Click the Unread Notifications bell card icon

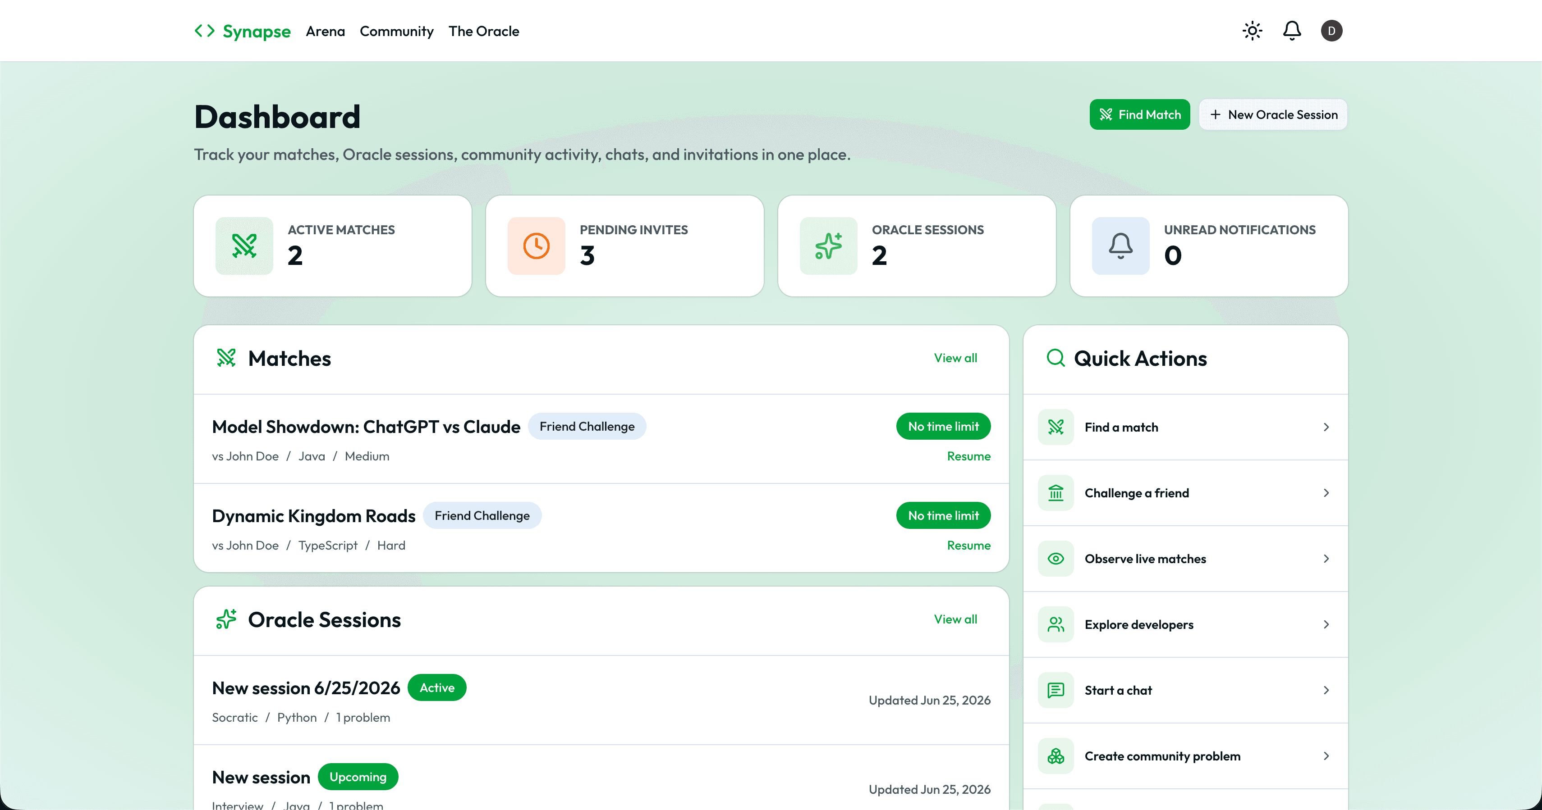[1120, 246]
